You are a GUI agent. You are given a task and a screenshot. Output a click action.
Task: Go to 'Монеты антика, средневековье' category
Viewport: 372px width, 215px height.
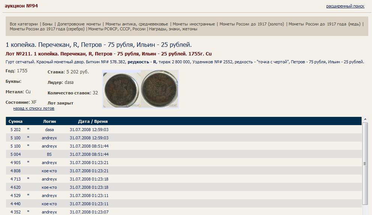pos(137,24)
